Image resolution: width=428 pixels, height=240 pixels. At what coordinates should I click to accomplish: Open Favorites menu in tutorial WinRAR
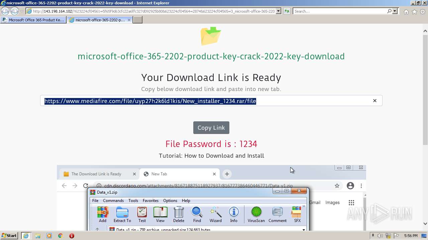point(150,201)
